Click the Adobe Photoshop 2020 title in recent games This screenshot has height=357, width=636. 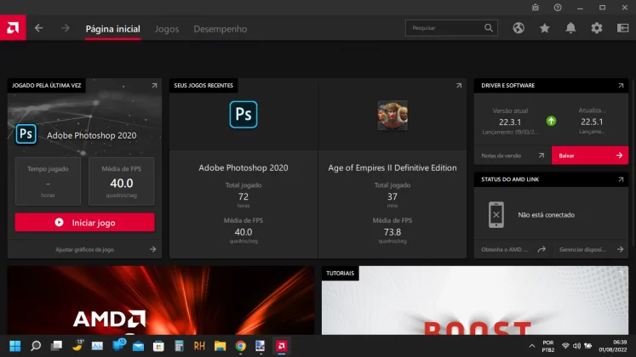[x=244, y=167]
